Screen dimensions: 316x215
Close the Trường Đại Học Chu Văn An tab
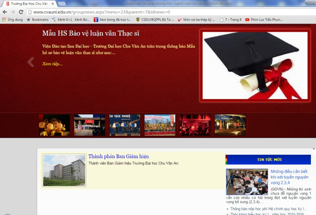(x=53, y=4)
